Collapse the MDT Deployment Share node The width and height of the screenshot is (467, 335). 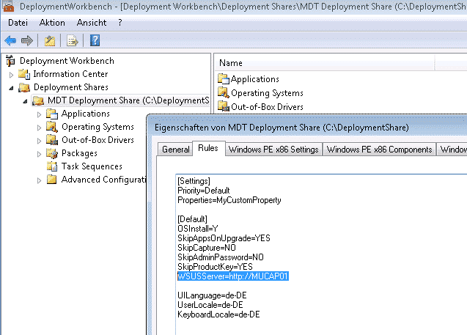point(25,102)
